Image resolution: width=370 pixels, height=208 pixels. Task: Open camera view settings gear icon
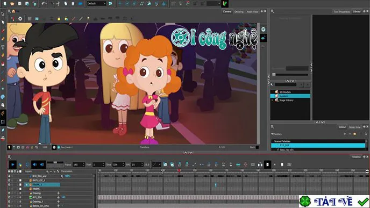tap(20, 19)
